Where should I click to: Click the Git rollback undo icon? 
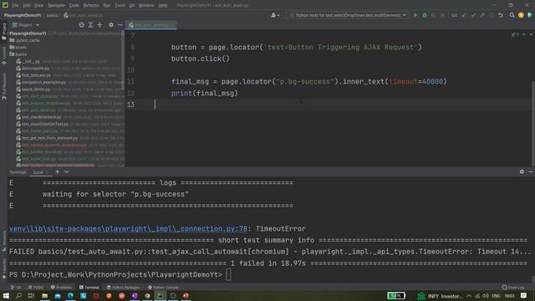click(501, 15)
